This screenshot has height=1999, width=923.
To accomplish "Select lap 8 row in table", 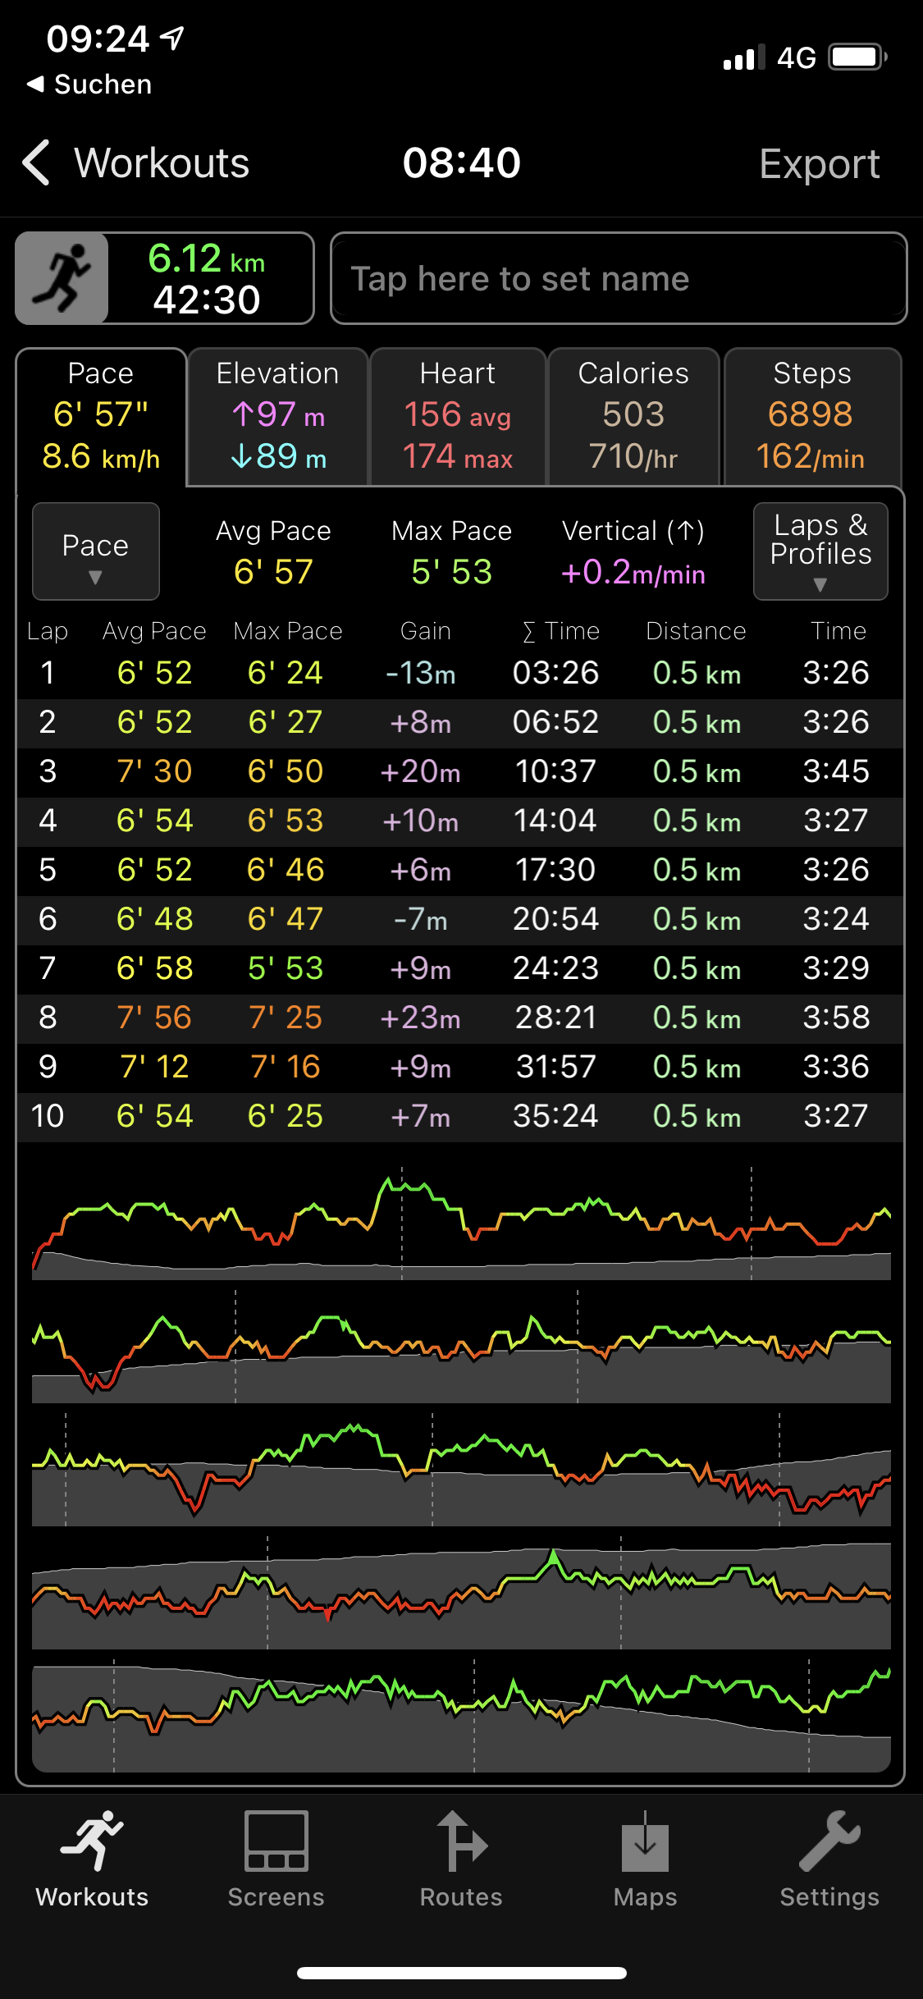I will coord(459,1018).
